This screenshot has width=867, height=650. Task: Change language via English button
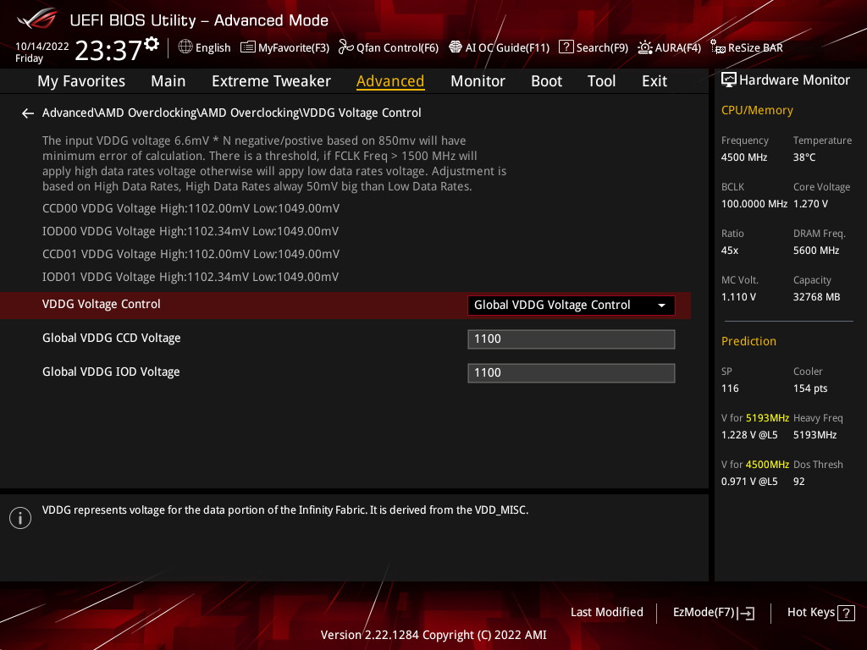213,48
